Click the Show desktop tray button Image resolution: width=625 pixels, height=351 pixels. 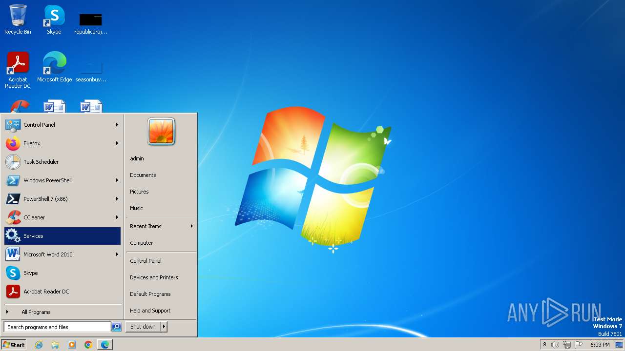point(619,345)
